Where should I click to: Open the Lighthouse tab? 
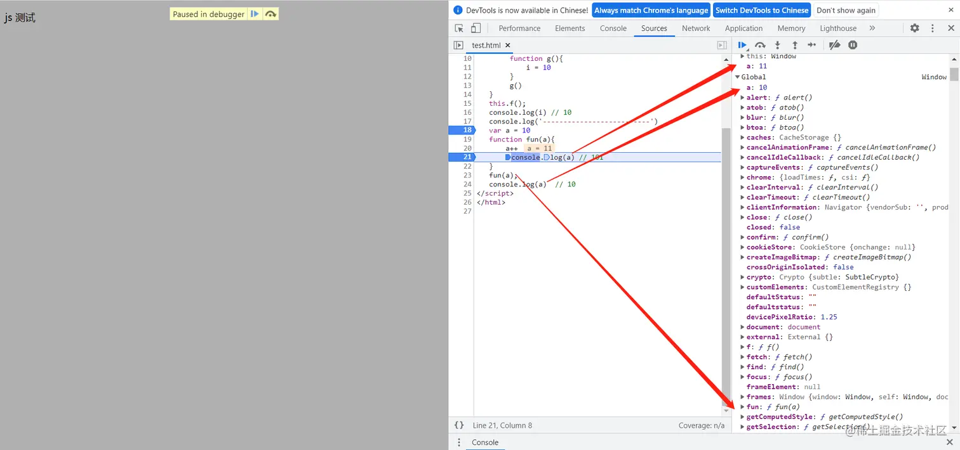(838, 28)
